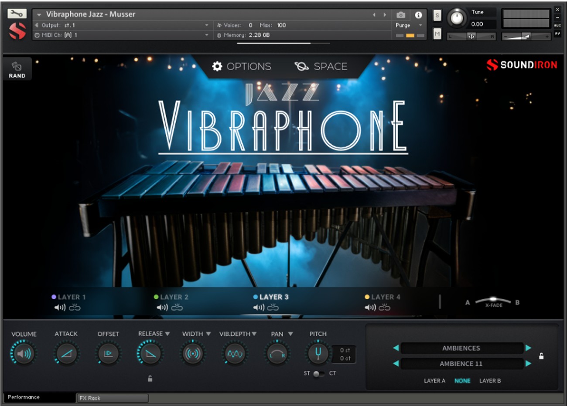Click the right arrow next to AMBIENCE 11
The image size is (567, 406).
point(529,364)
